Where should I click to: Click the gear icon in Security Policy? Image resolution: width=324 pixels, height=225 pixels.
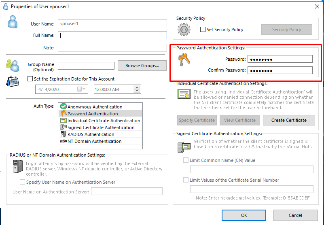click(184, 30)
